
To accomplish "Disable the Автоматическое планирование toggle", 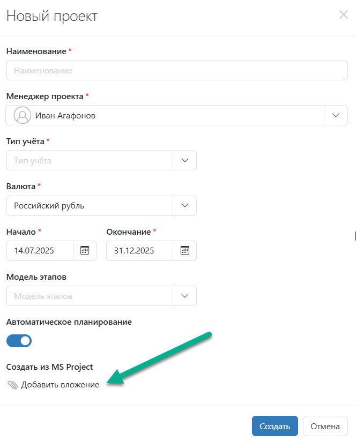I will (x=19, y=340).
